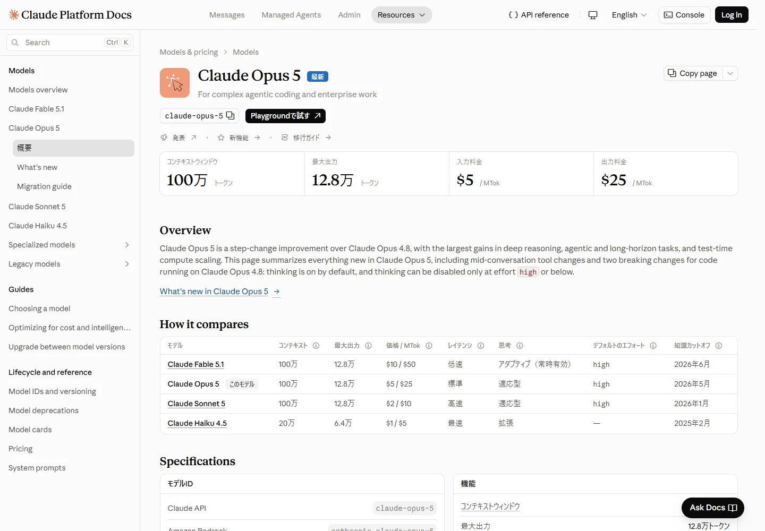
Task: Open Model deprecations in the sidebar
Action: pyautogui.click(x=44, y=410)
